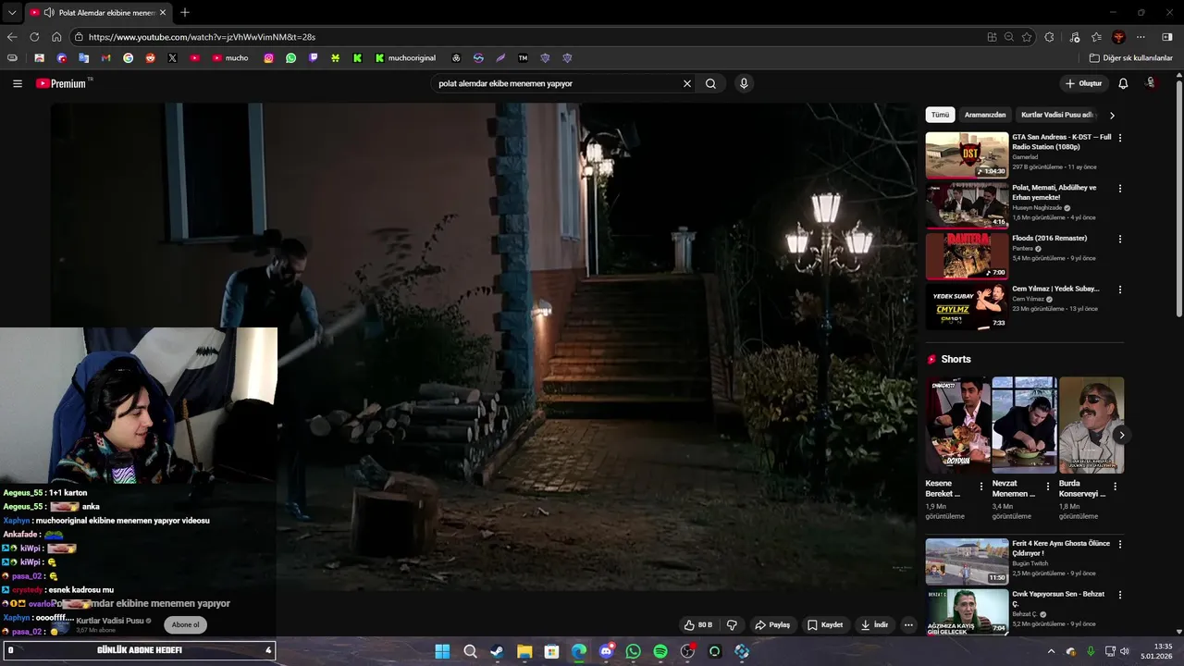The image size is (1184, 666).
Task: Open options for the Kesene Bereket short
Action: [981, 487]
